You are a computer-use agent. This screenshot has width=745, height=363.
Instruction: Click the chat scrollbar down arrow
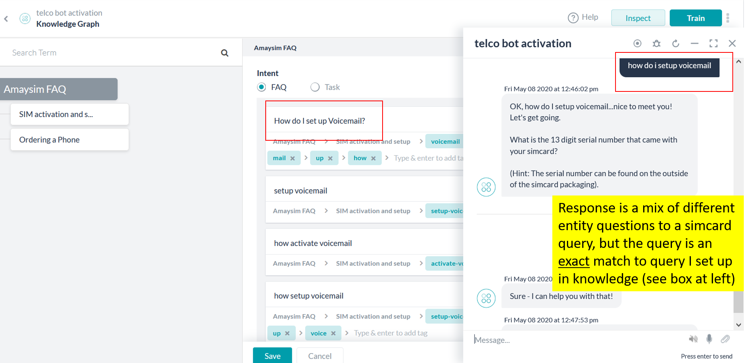click(x=738, y=325)
